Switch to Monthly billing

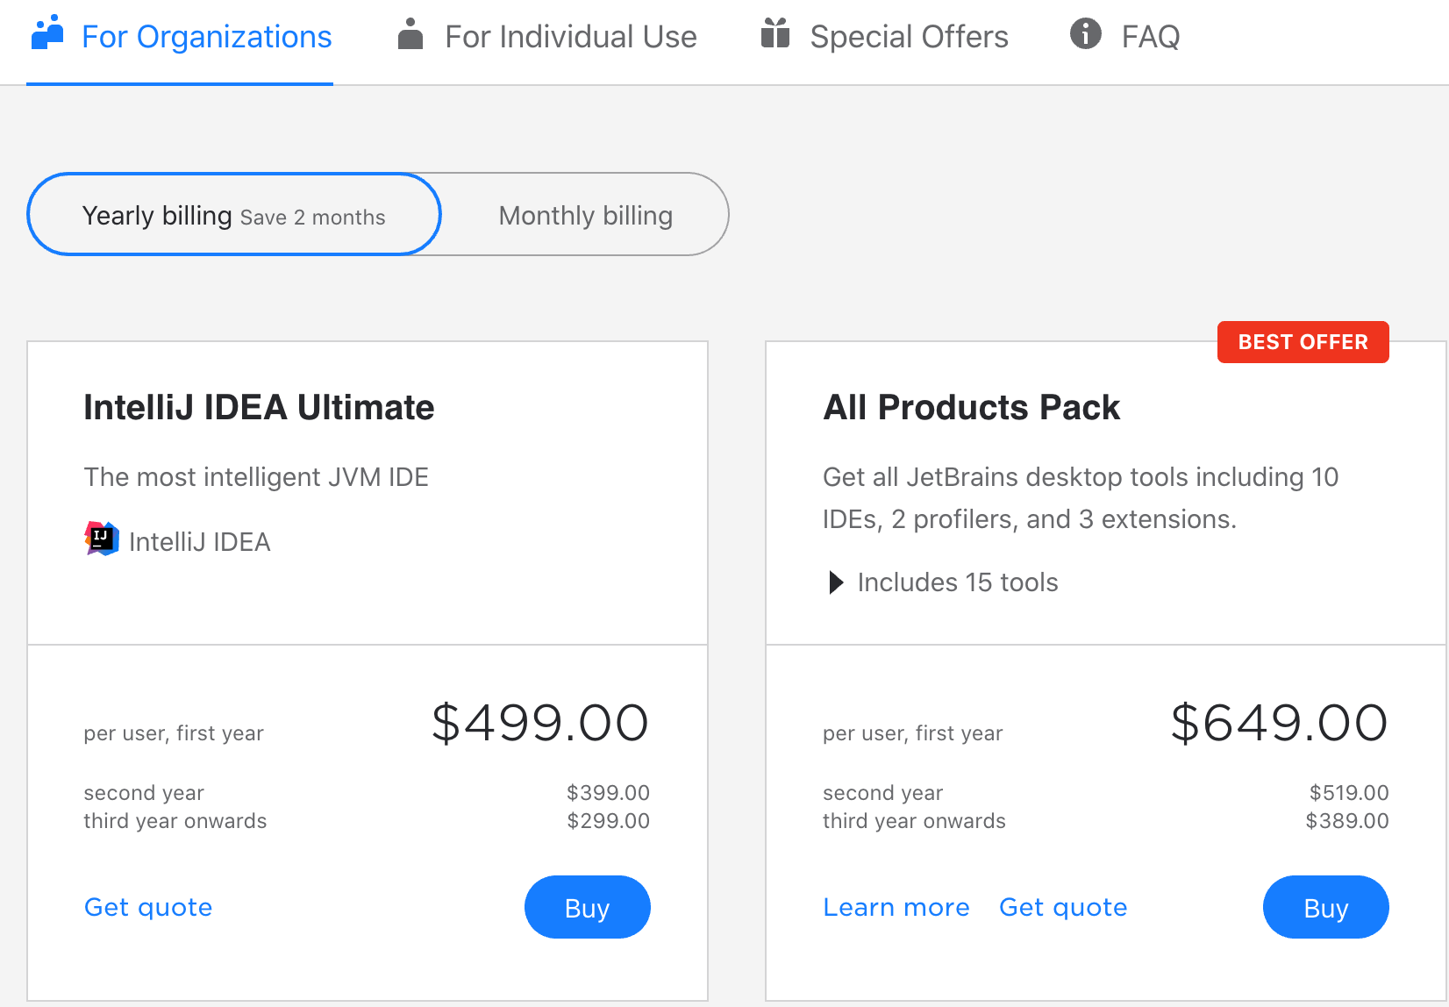coord(585,215)
